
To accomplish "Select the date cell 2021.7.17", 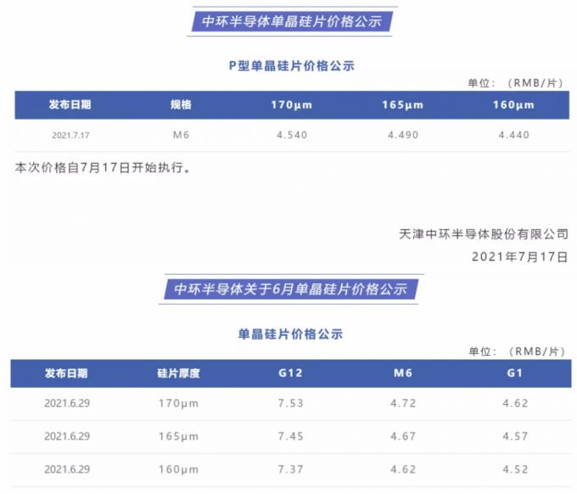I will [x=70, y=136].
